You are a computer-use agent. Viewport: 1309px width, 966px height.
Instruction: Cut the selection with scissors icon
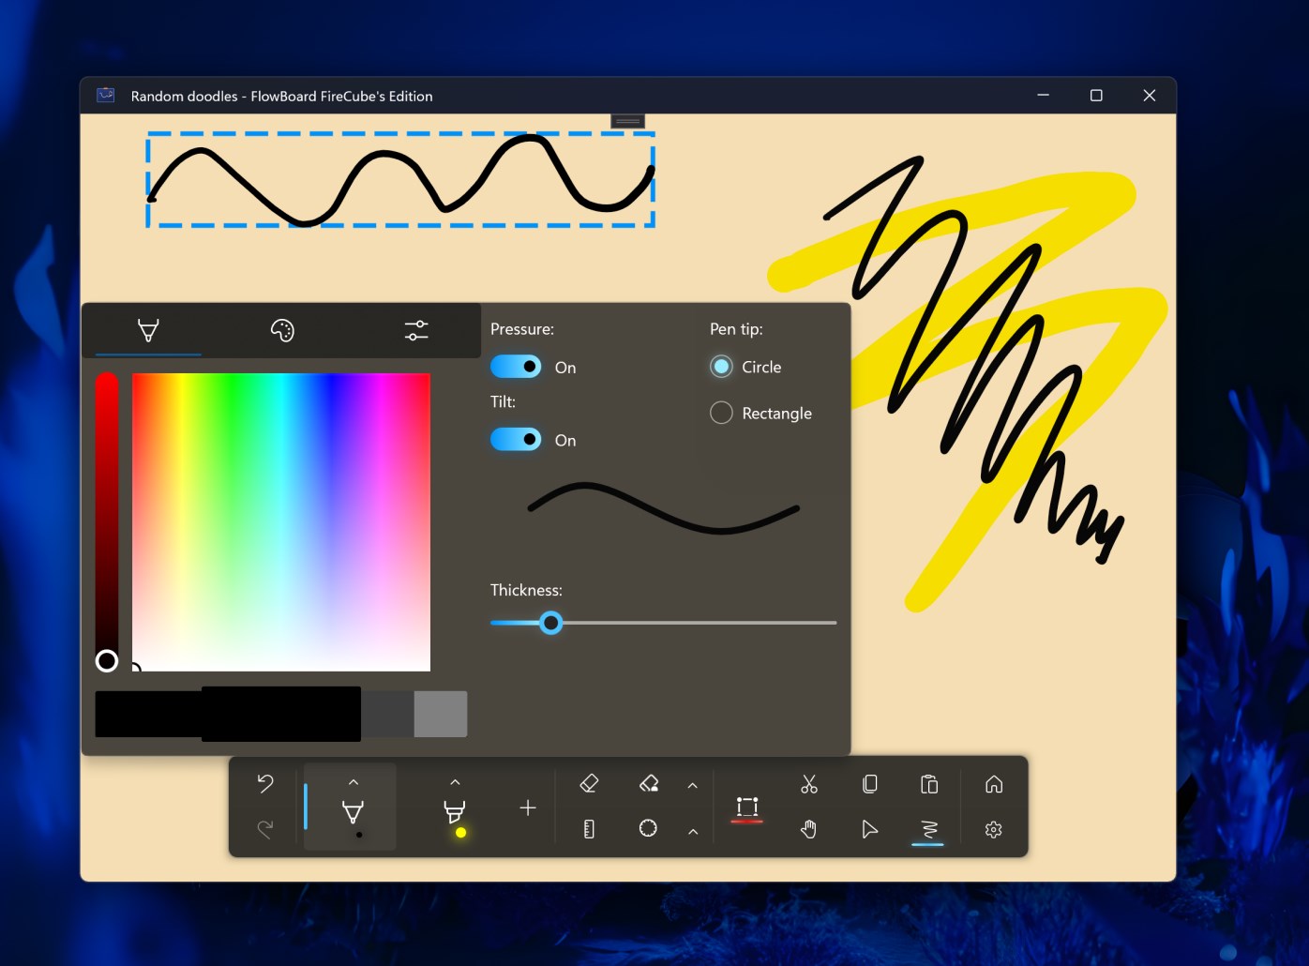(809, 784)
